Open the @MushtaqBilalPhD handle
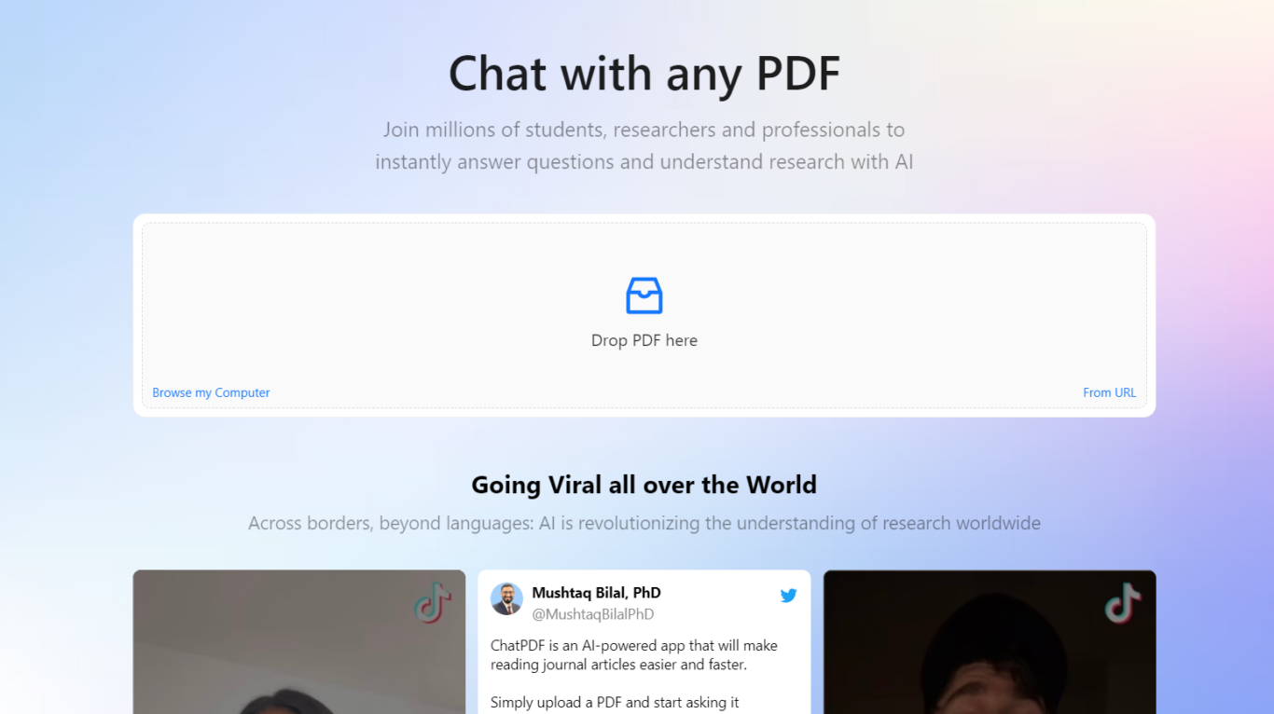The image size is (1274, 714). pyautogui.click(x=592, y=614)
